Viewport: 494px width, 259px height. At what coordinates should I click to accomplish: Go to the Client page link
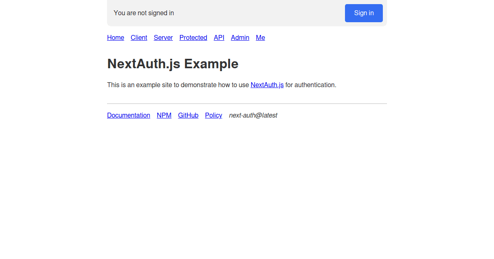(139, 38)
